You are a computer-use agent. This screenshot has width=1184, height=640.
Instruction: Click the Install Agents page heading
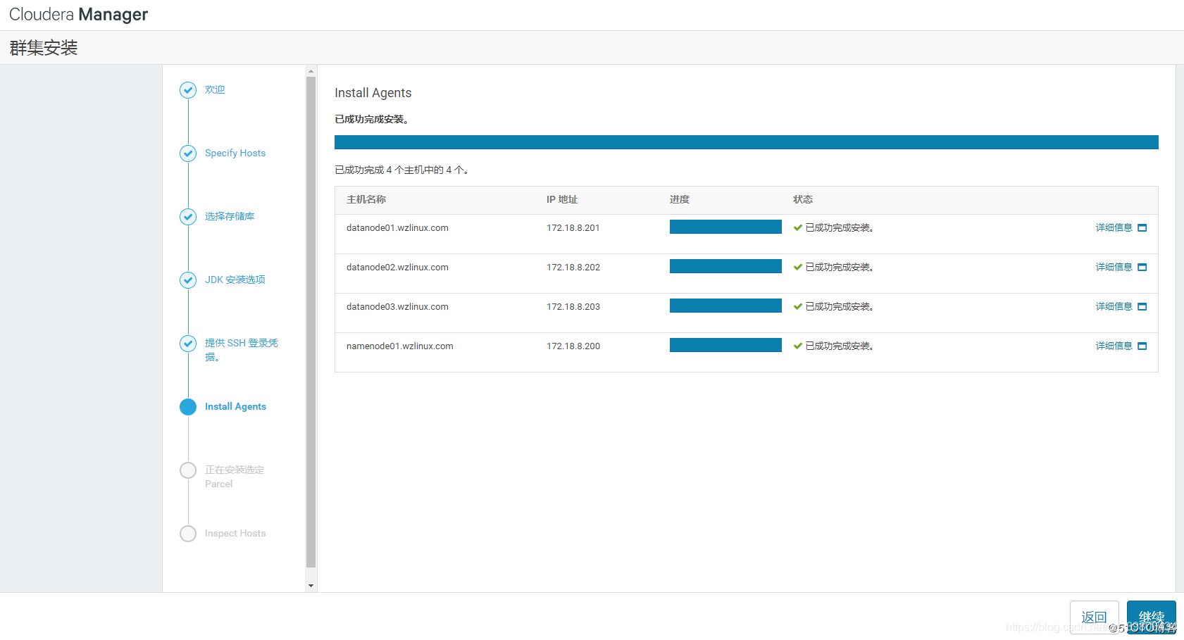(373, 93)
